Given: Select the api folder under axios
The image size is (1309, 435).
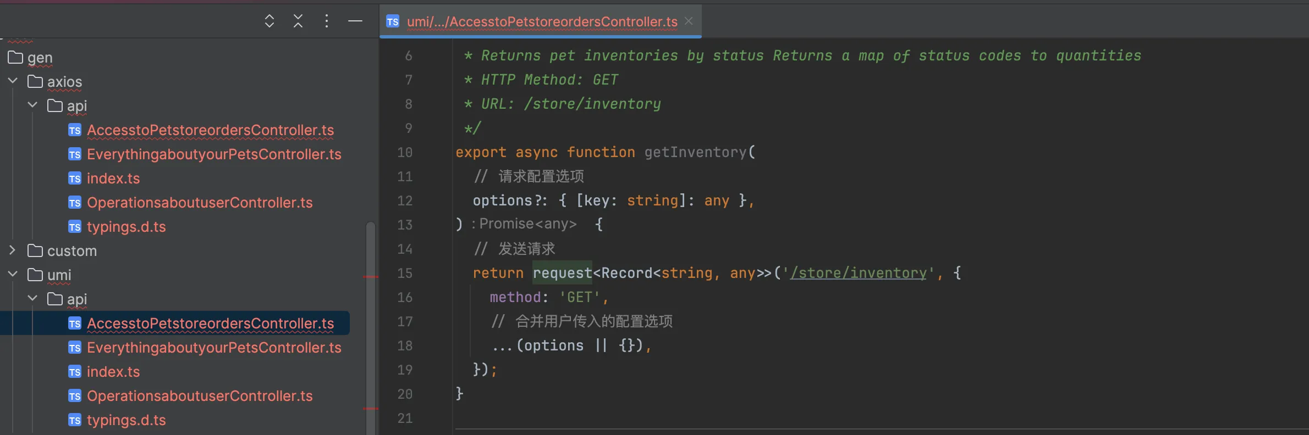Looking at the screenshot, I should (77, 106).
